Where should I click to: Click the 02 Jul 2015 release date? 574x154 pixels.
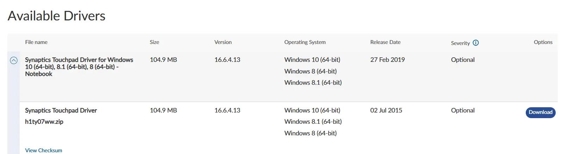pyautogui.click(x=386, y=110)
